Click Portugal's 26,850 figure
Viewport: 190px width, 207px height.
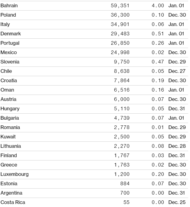click(120, 43)
